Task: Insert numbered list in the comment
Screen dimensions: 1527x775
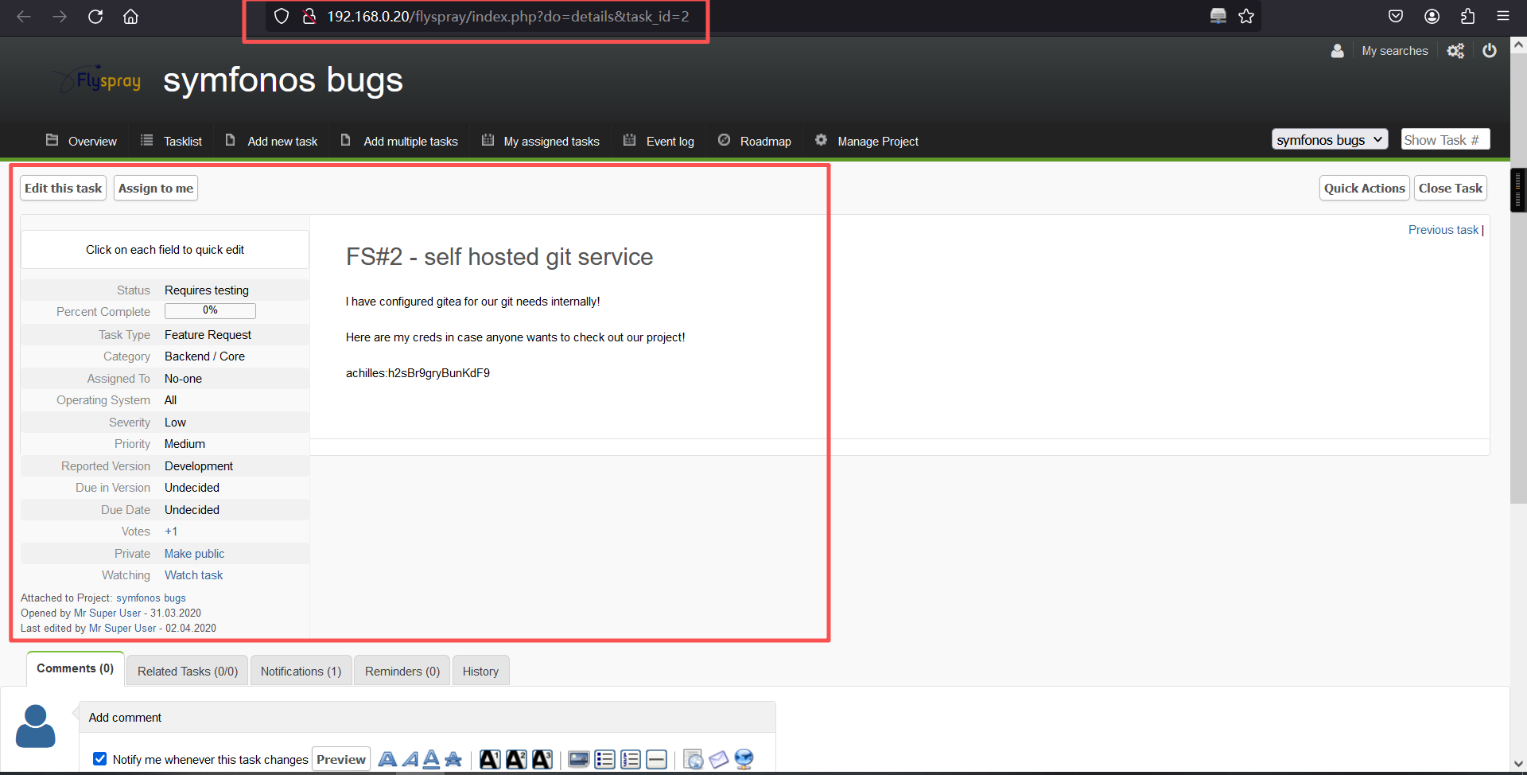Action: pyautogui.click(x=631, y=760)
